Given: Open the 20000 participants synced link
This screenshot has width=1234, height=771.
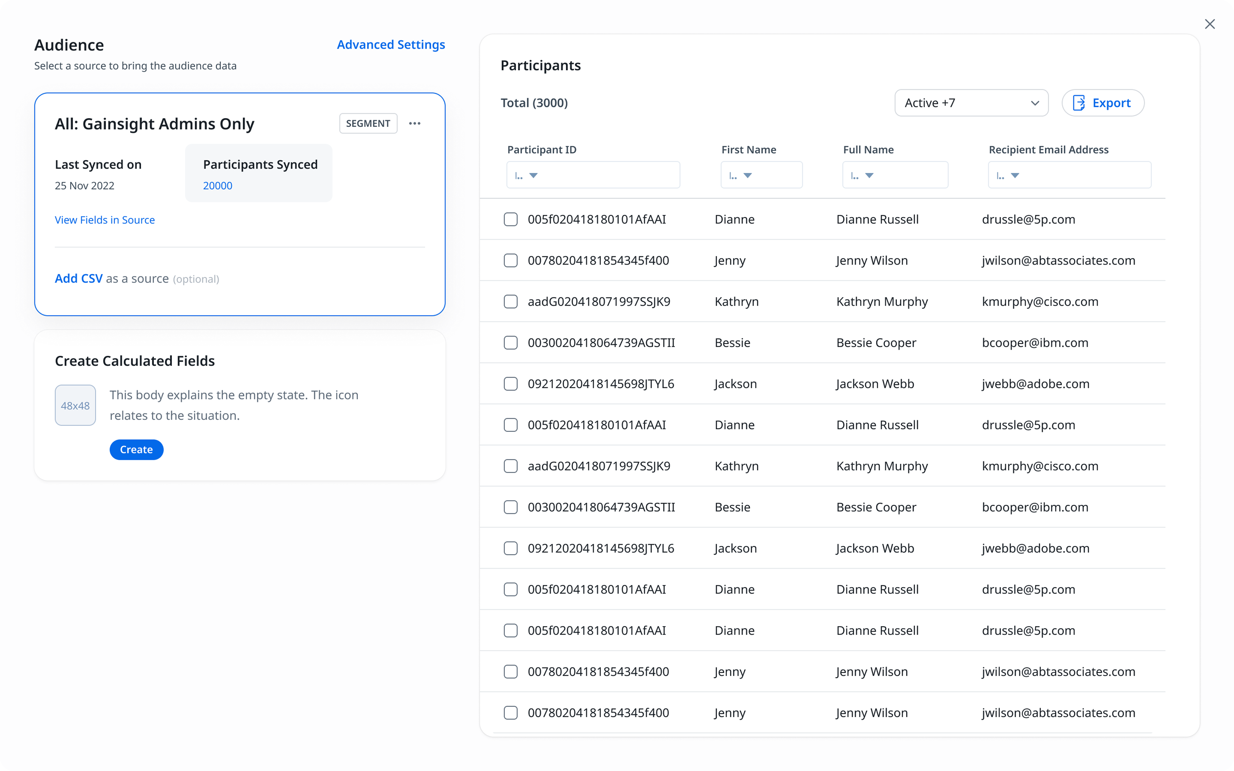Looking at the screenshot, I should click(217, 186).
